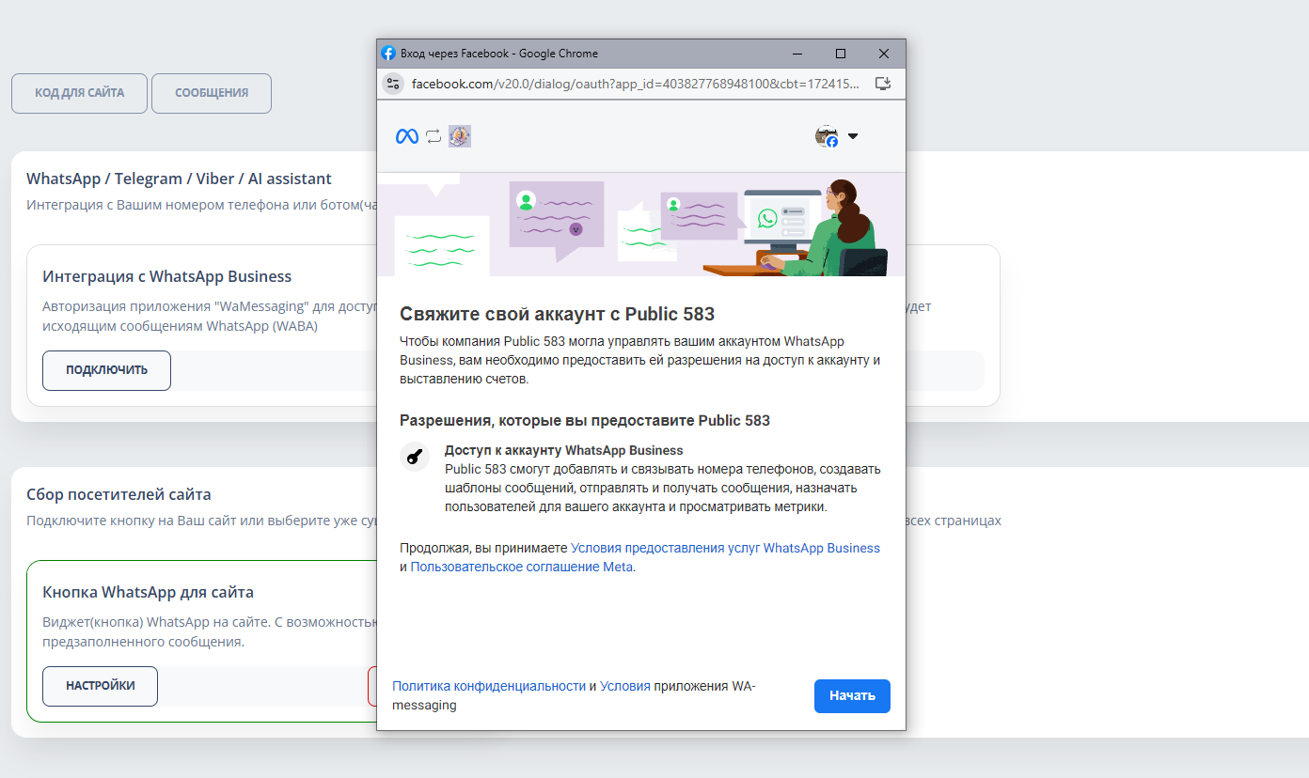The width and height of the screenshot is (1309, 778).
Task: Click heading Кнопка WhatsApp для сайта
Action: click(x=149, y=592)
